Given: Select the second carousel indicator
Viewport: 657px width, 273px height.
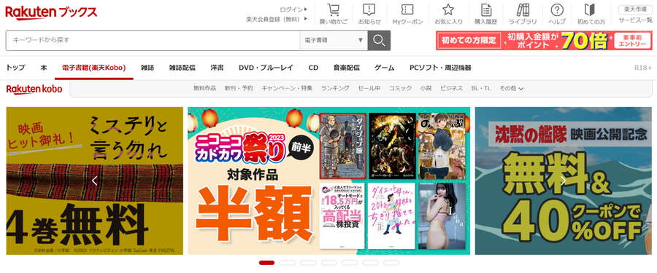Looking at the screenshot, I should tap(288, 263).
